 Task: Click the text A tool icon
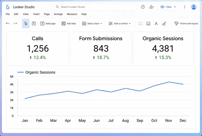click(156, 24)
